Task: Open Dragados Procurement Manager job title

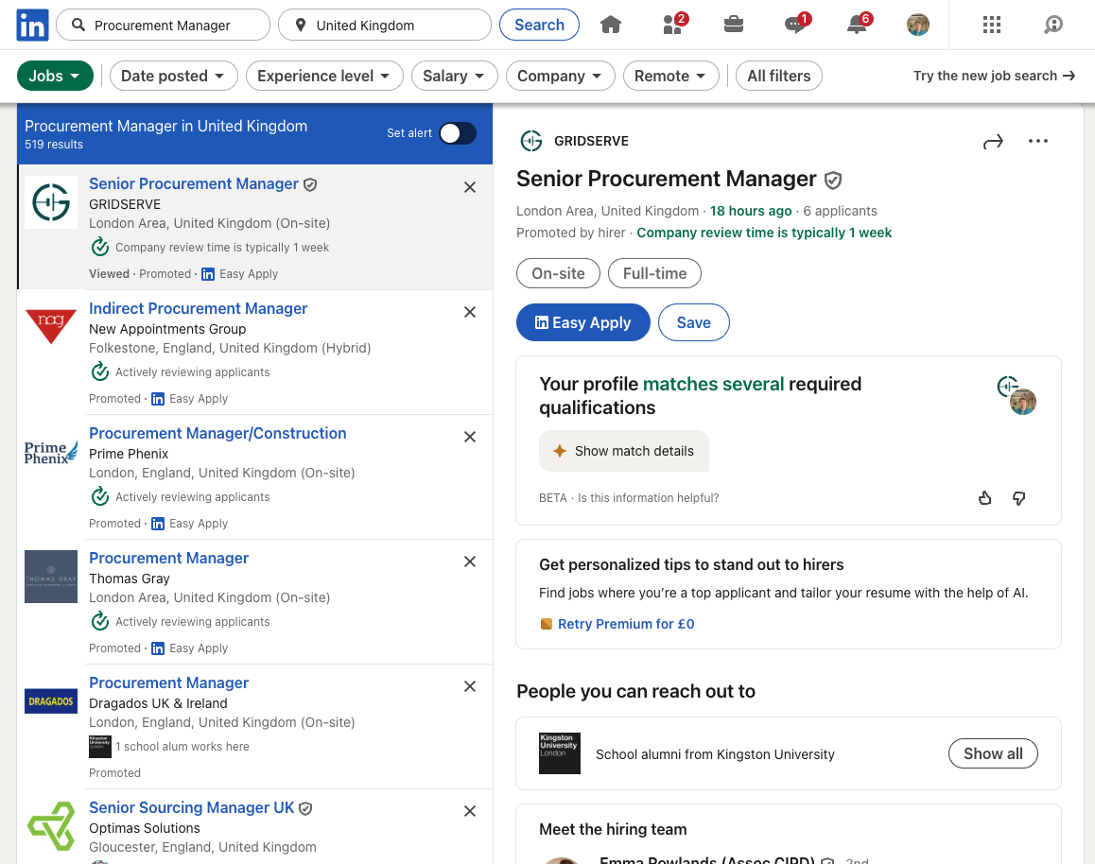Action: (168, 683)
